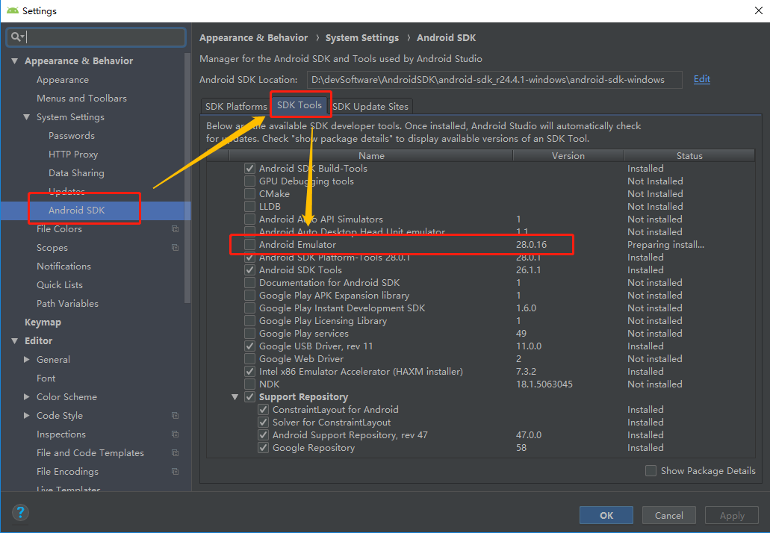
Task: Uncheck Android SDK Build-Tools checkbox
Action: tap(250, 169)
